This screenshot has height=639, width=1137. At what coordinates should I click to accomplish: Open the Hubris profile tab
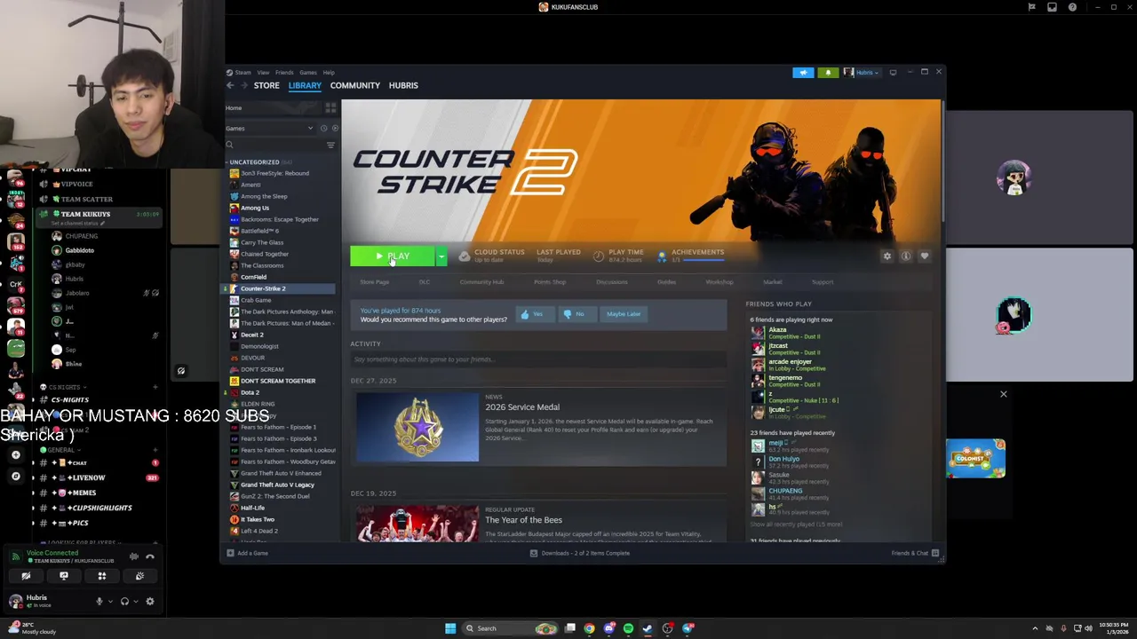pos(403,85)
